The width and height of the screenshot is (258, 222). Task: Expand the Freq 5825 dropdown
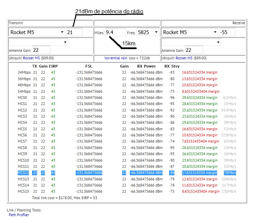tap(148, 32)
